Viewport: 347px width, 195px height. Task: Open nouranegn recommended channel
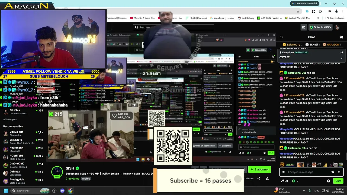click(23, 149)
